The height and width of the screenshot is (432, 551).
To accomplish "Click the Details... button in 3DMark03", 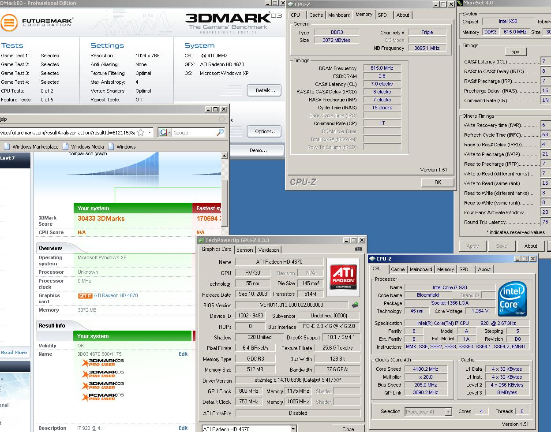I will point(265,90).
